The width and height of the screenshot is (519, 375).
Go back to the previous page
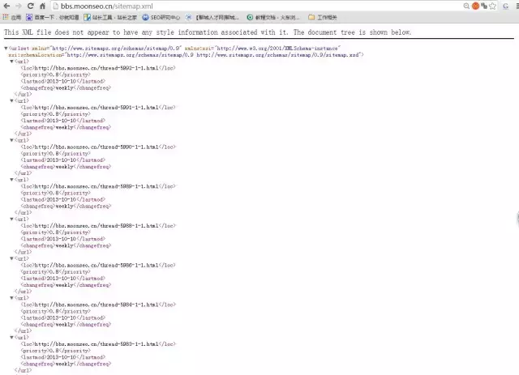pos(6,6)
